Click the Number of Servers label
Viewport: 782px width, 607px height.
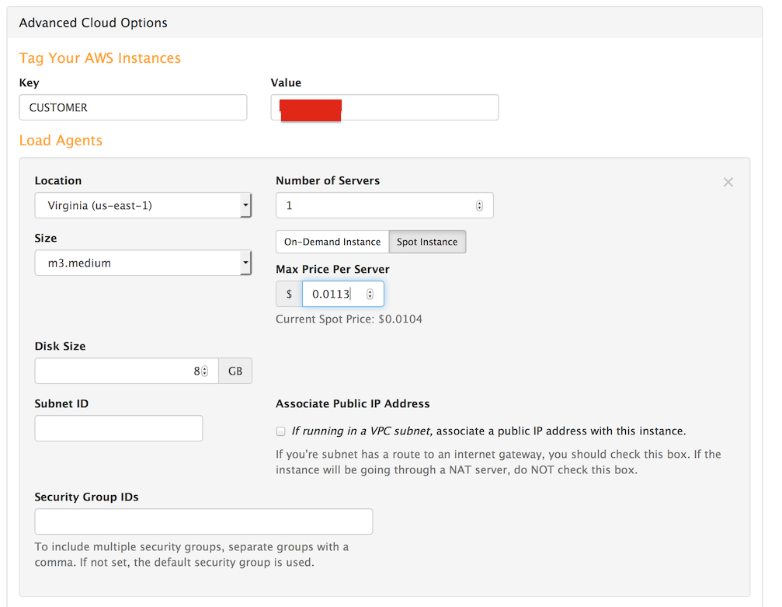click(328, 181)
